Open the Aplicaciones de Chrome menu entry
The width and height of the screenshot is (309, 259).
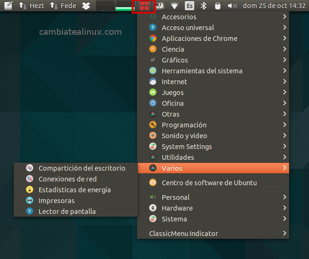click(x=213, y=38)
